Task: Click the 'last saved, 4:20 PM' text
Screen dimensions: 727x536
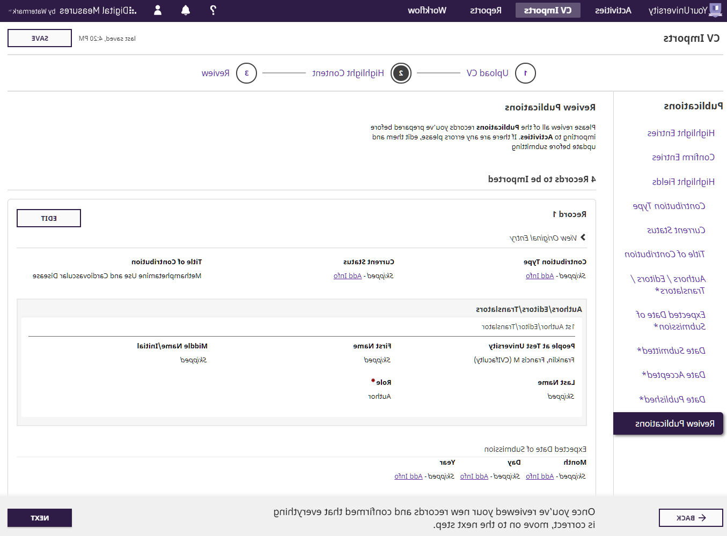Action: coord(107,39)
